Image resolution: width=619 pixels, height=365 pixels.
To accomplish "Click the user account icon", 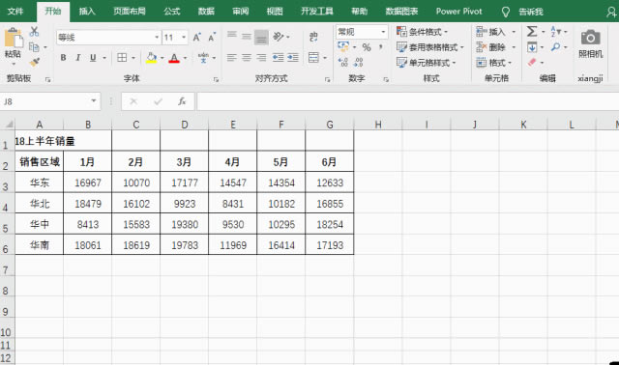I will [611, 13].
